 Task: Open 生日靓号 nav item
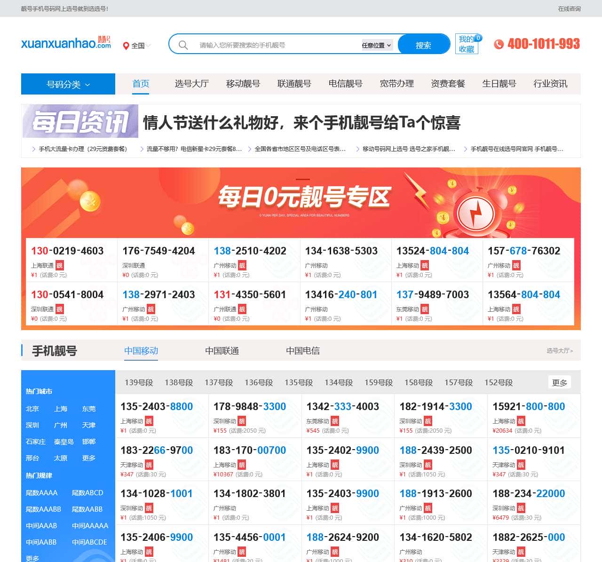click(499, 84)
